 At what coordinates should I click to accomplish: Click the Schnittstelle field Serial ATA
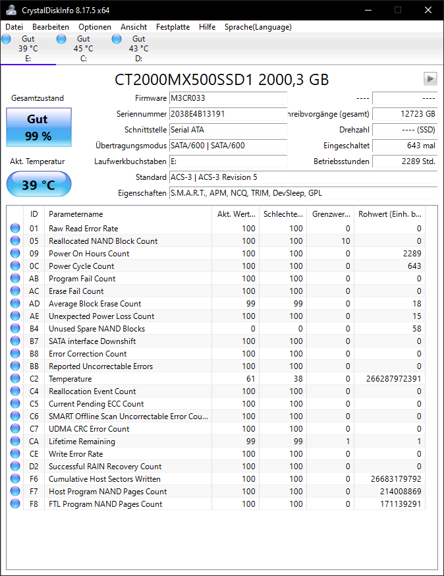[228, 130]
